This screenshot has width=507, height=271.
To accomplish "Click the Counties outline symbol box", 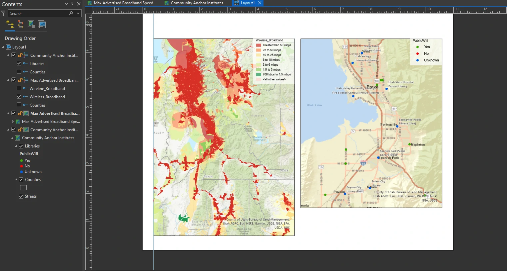I will (23, 188).
